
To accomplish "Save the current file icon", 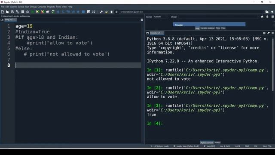I will pos(12,12).
